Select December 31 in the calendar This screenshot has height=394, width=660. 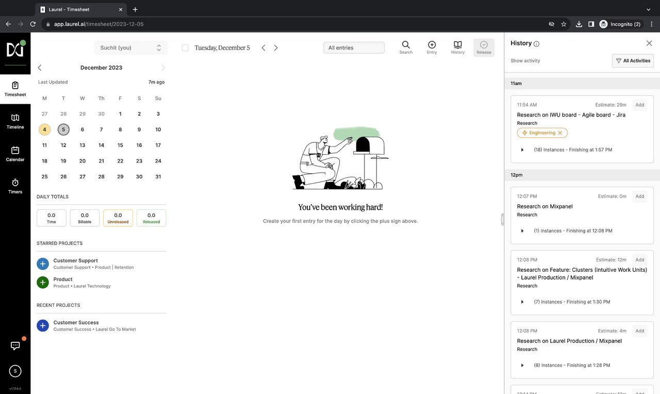pos(158,176)
